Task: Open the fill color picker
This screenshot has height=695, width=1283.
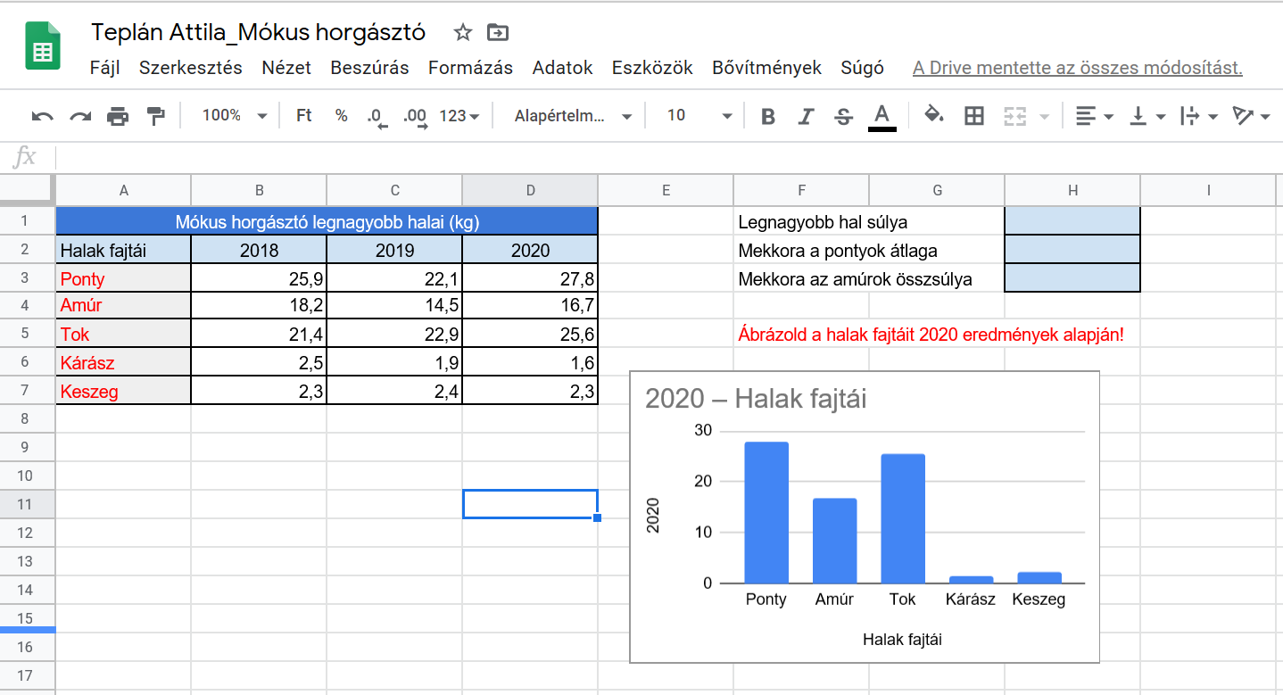Action: (933, 116)
